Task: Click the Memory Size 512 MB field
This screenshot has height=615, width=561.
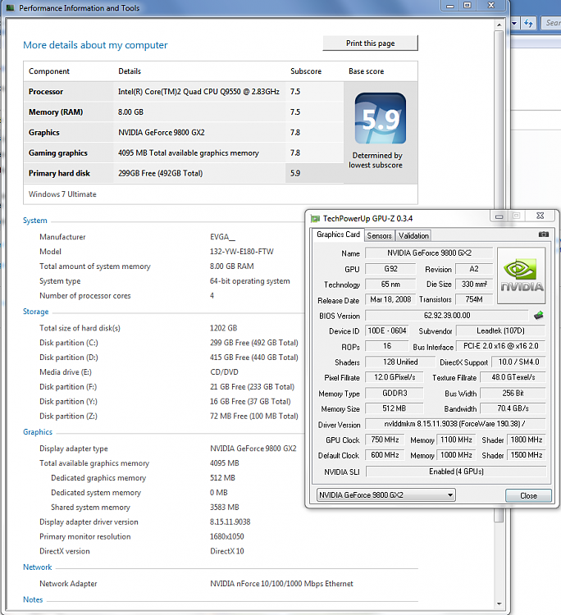Action: [395, 408]
